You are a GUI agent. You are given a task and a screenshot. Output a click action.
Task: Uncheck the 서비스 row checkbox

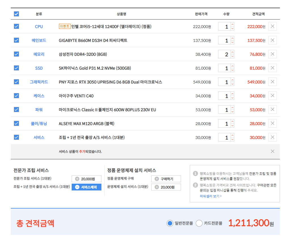(x=16, y=137)
